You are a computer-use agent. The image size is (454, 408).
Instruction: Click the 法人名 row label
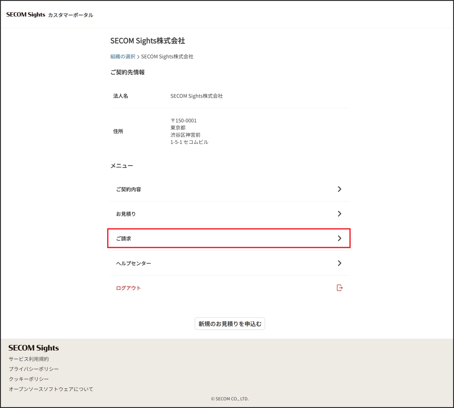[121, 96]
